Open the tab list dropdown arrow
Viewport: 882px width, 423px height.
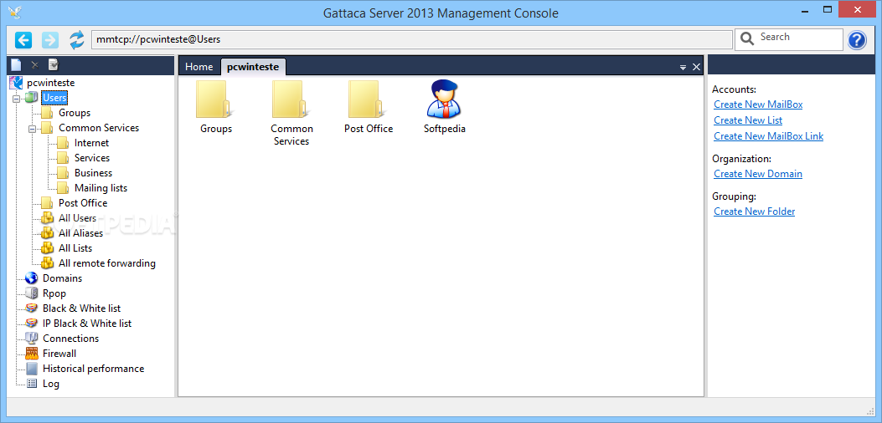(683, 68)
